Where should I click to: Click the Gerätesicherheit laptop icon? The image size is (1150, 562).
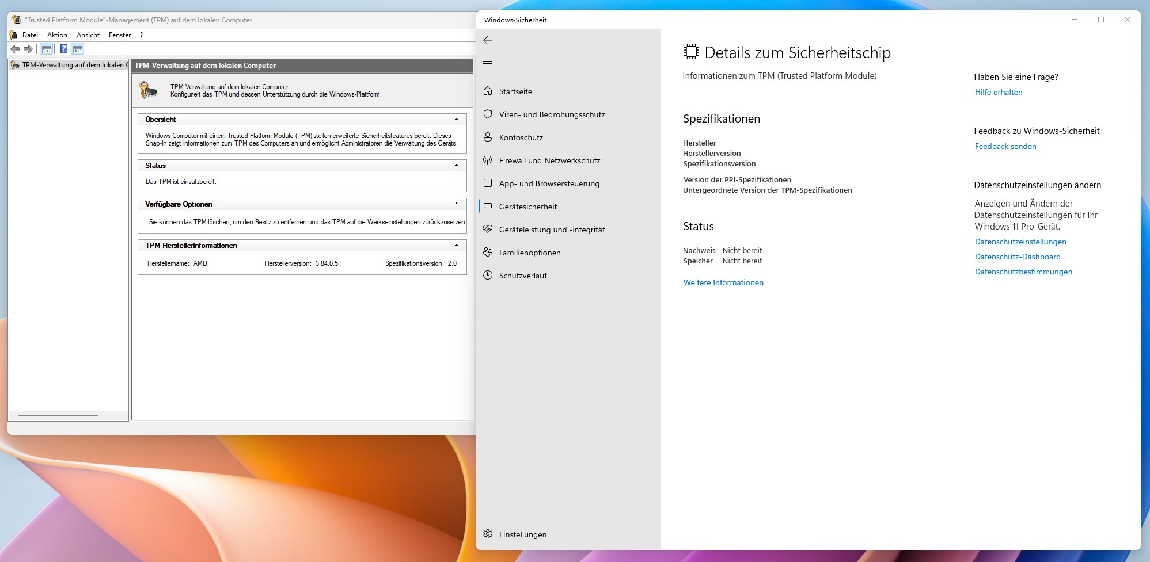tap(488, 206)
